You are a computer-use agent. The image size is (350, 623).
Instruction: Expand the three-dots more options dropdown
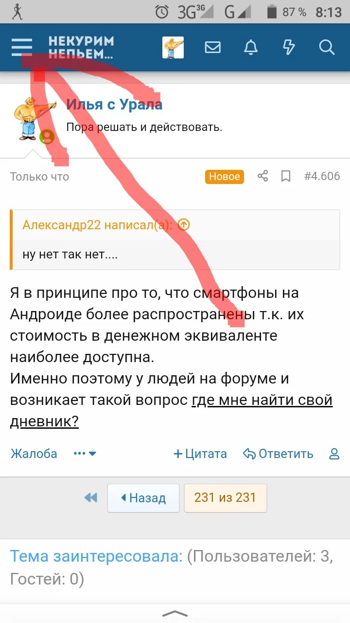coord(85,454)
